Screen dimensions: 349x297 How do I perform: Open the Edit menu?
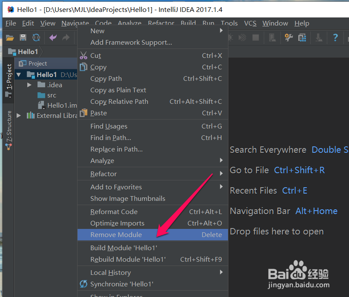tap(28, 23)
